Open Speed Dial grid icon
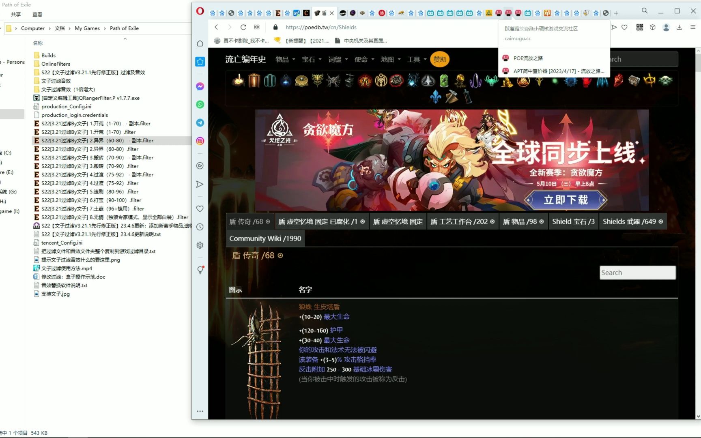This screenshot has width=701, height=438. click(256, 27)
